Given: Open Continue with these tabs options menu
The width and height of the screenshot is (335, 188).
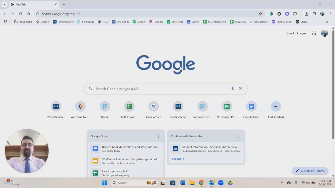Looking at the screenshot, I should click(x=239, y=136).
